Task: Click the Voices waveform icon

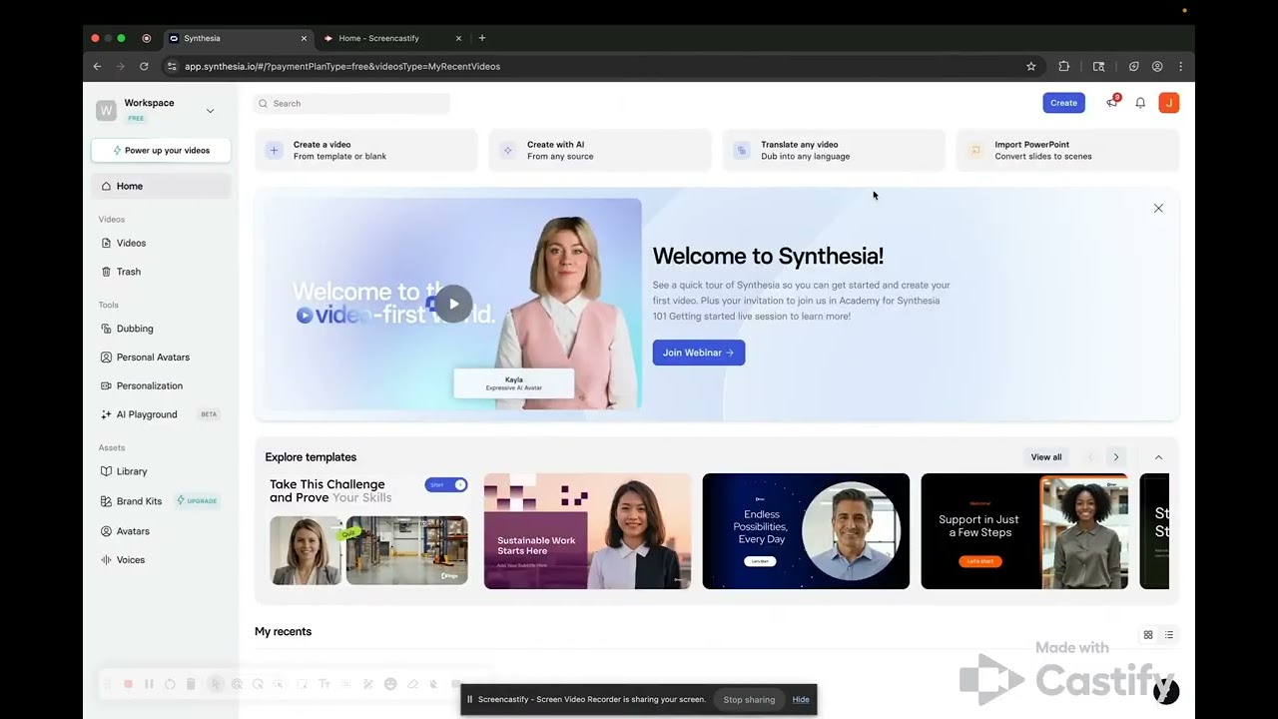Action: (107, 560)
